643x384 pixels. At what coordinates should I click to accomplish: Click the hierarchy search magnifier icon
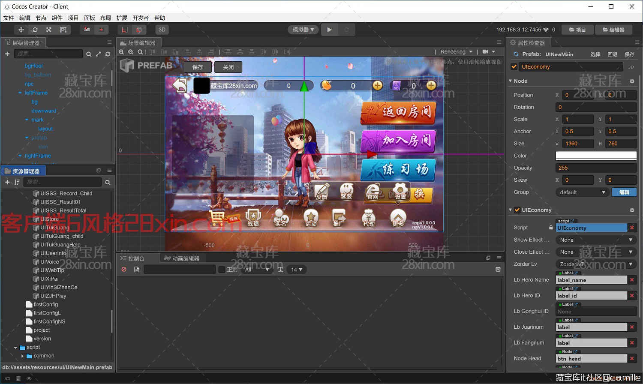(x=89, y=54)
